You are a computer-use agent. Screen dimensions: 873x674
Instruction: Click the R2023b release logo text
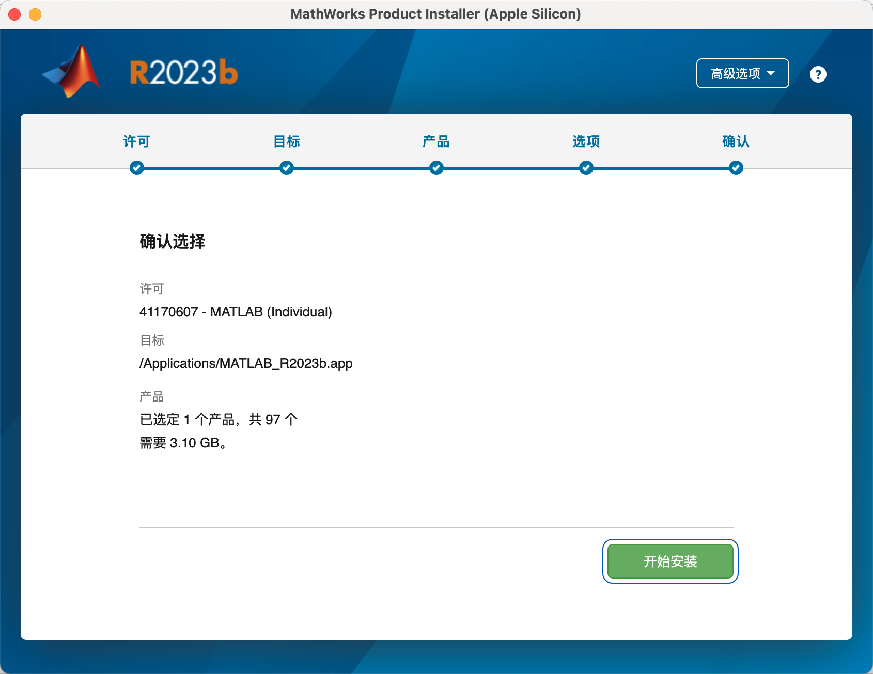click(184, 72)
